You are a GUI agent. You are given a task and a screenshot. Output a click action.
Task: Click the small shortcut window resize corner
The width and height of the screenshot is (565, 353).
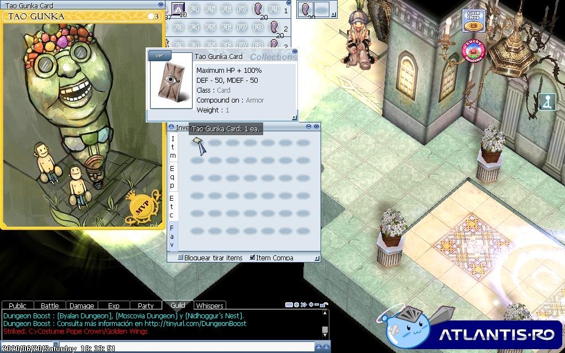[x=334, y=15]
